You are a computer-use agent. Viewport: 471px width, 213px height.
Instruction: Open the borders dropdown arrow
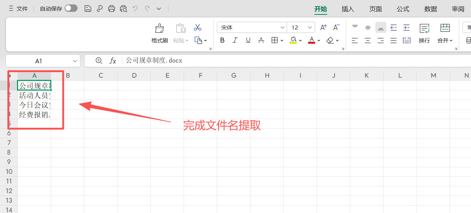282,40
